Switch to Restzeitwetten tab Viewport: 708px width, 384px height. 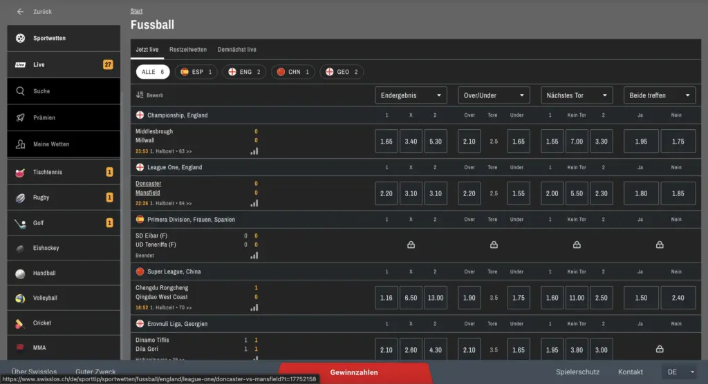pyautogui.click(x=188, y=50)
